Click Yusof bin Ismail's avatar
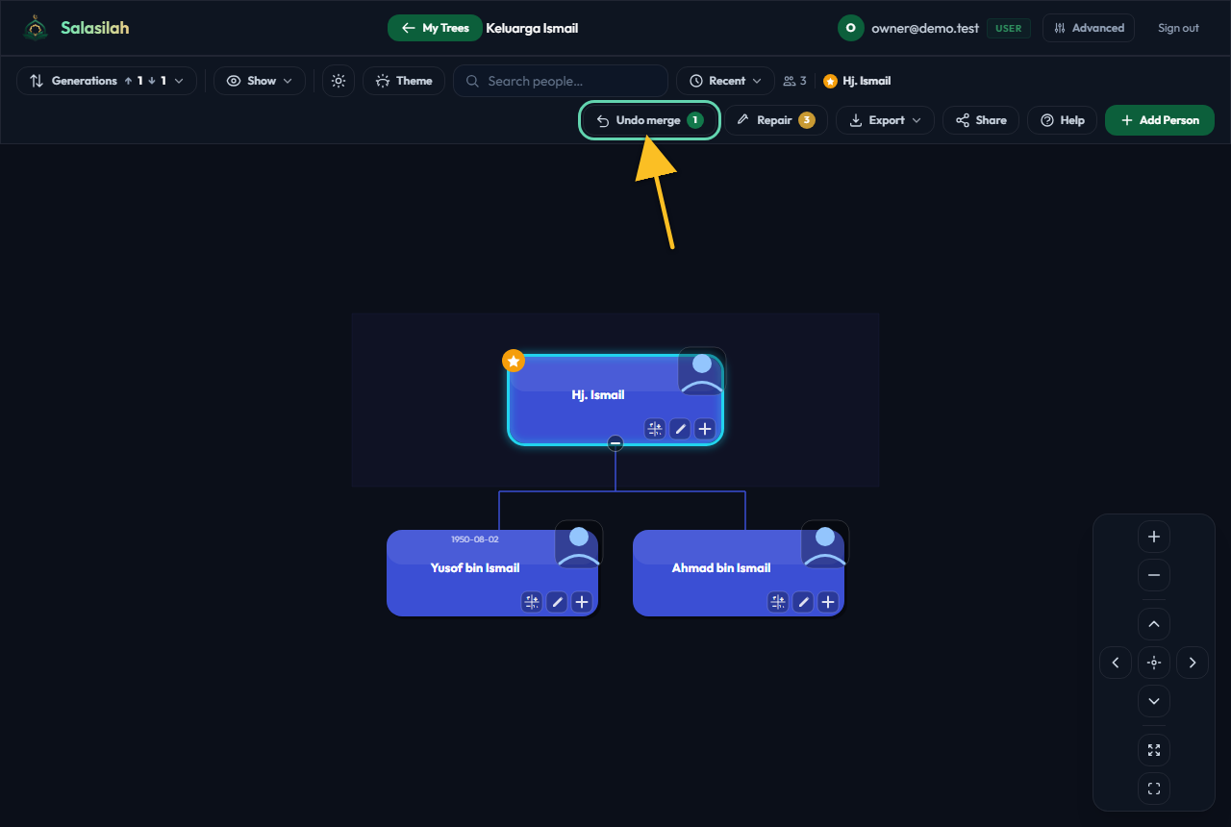The image size is (1231, 827). [x=578, y=544]
